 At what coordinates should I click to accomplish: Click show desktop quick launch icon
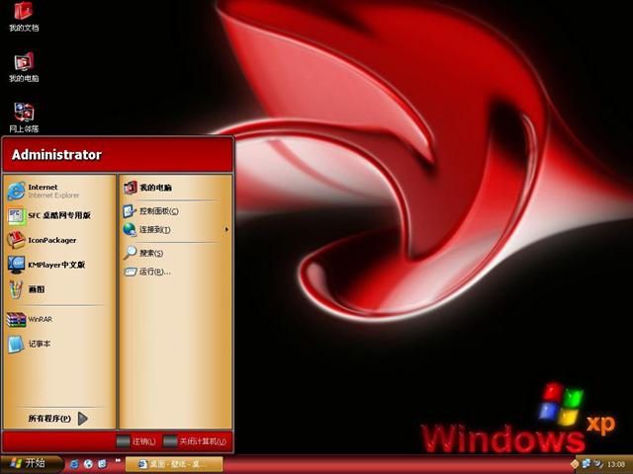(x=103, y=464)
